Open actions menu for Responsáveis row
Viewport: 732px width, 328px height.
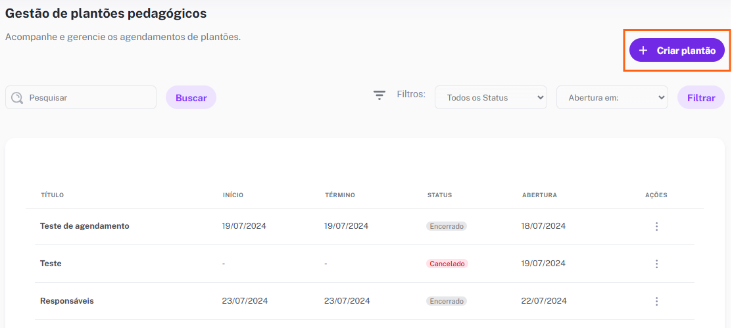click(x=656, y=301)
